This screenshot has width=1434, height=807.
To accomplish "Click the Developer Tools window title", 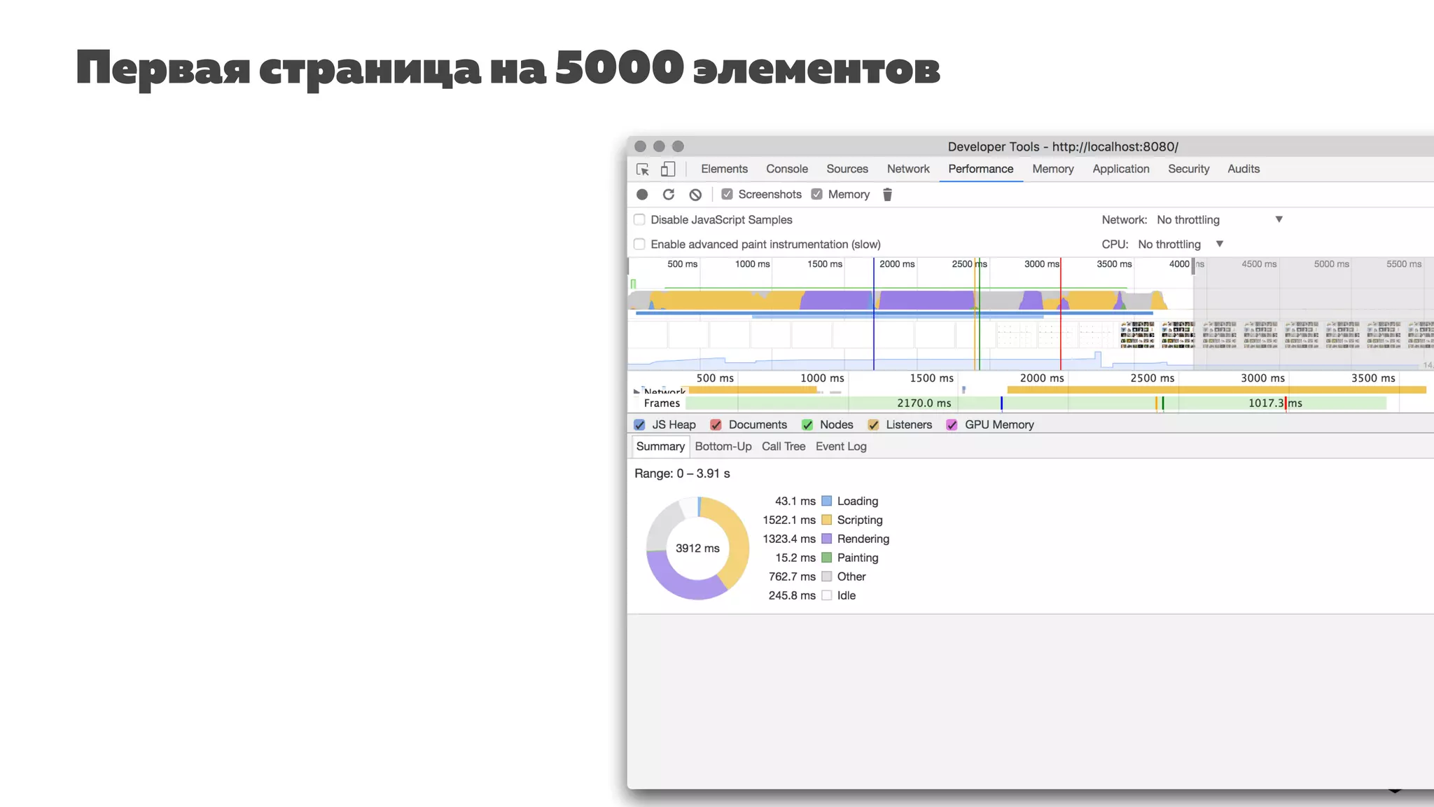I will (1063, 146).
